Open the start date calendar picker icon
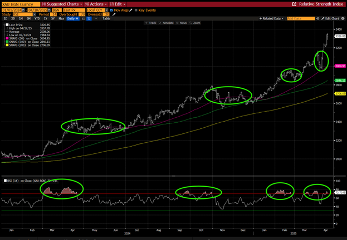This screenshot has height=240, width=347. 23,10
